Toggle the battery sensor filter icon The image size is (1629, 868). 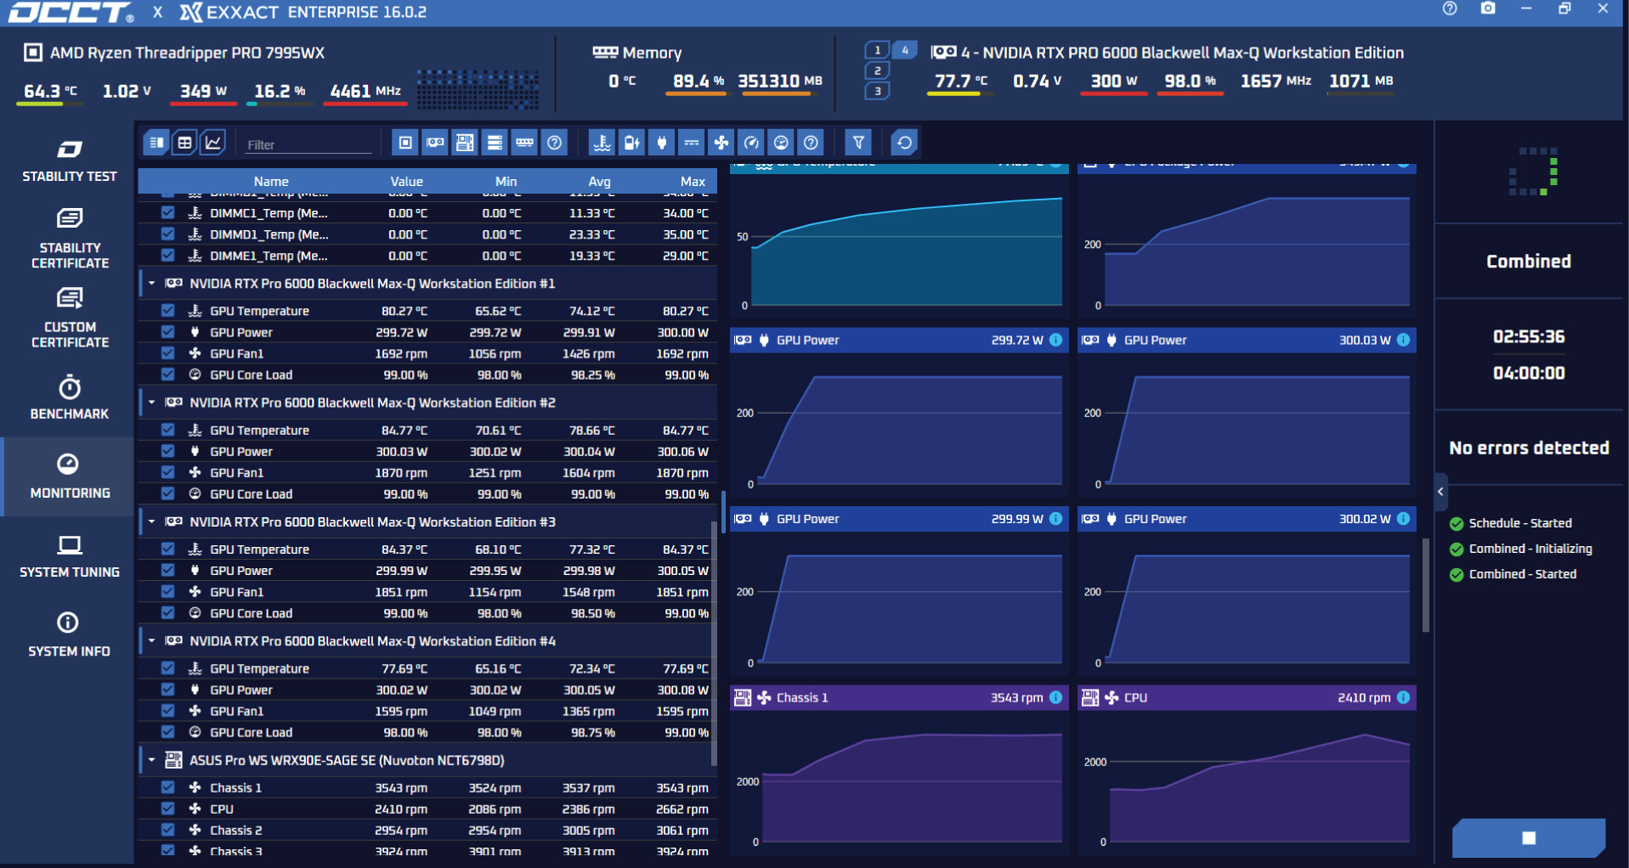[631, 143]
